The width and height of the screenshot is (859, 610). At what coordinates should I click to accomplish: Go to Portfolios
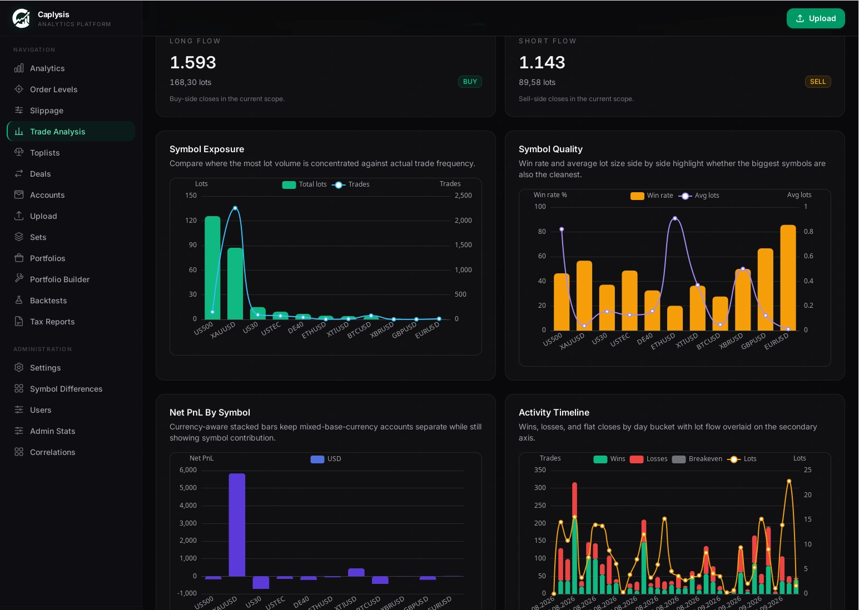coord(71,258)
